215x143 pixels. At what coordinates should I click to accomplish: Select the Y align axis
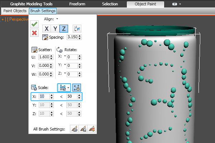[55, 29]
